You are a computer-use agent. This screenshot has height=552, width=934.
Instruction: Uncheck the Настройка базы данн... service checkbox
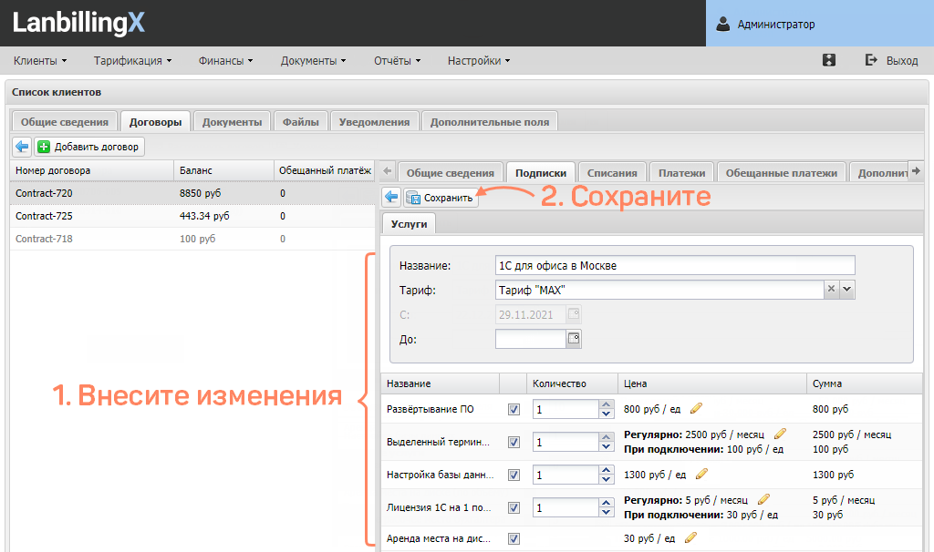(x=514, y=475)
